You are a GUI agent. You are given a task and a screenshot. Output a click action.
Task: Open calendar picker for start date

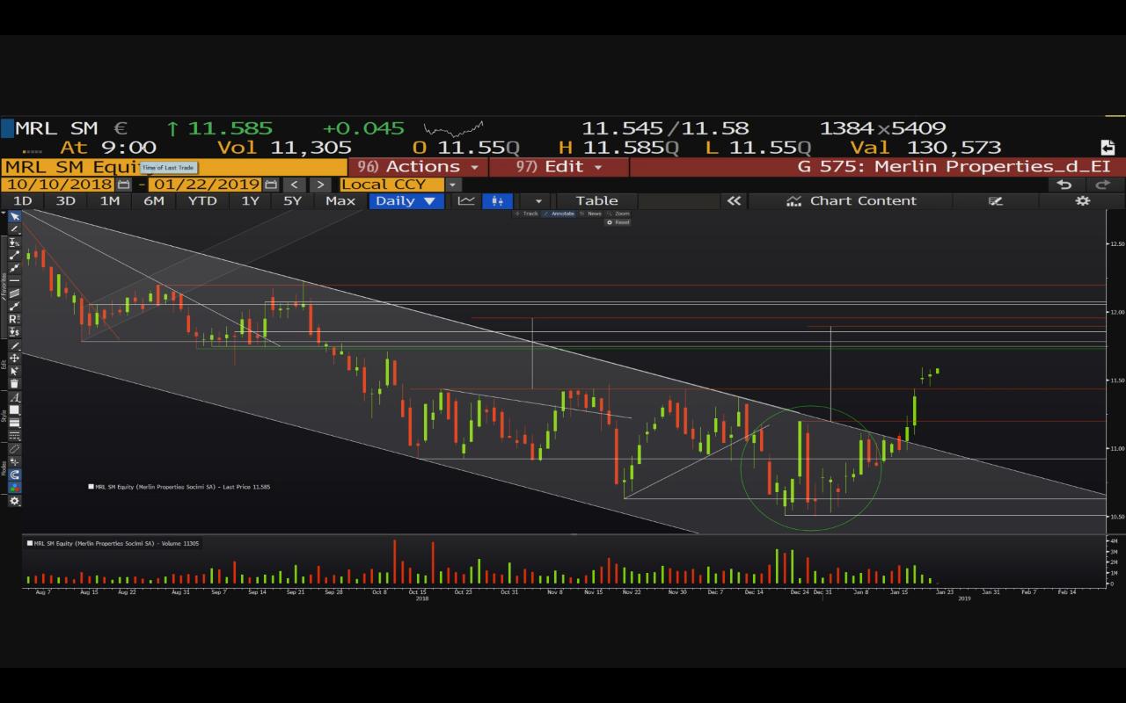123,185
